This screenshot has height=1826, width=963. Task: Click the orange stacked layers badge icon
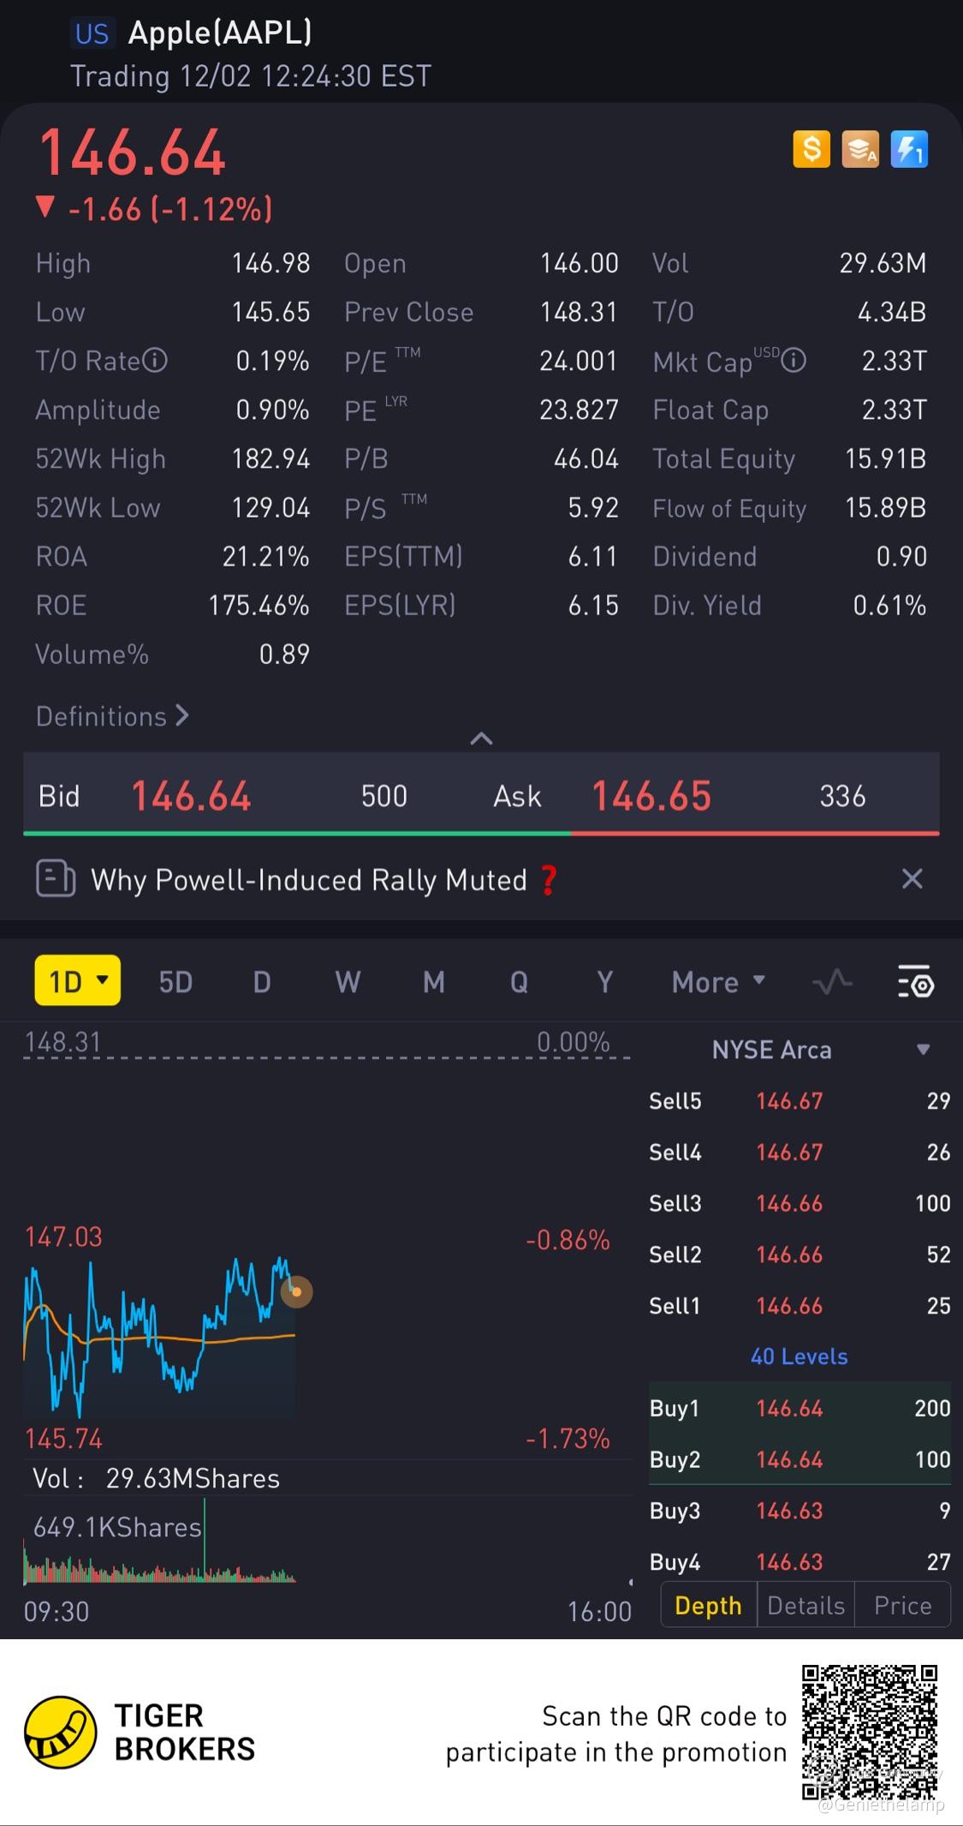click(x=860, y=150)
